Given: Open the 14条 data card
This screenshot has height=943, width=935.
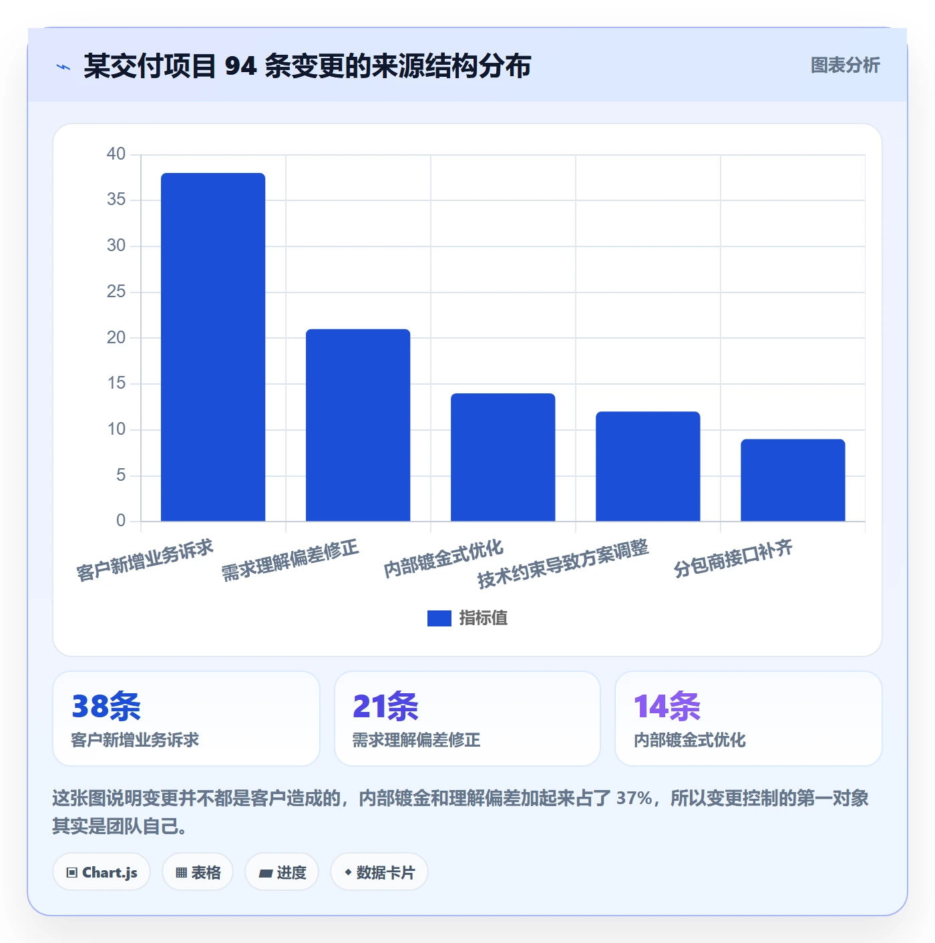Looking at the screenshot, I should [749, 719].
